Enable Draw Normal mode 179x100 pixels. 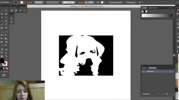point(1,72)
